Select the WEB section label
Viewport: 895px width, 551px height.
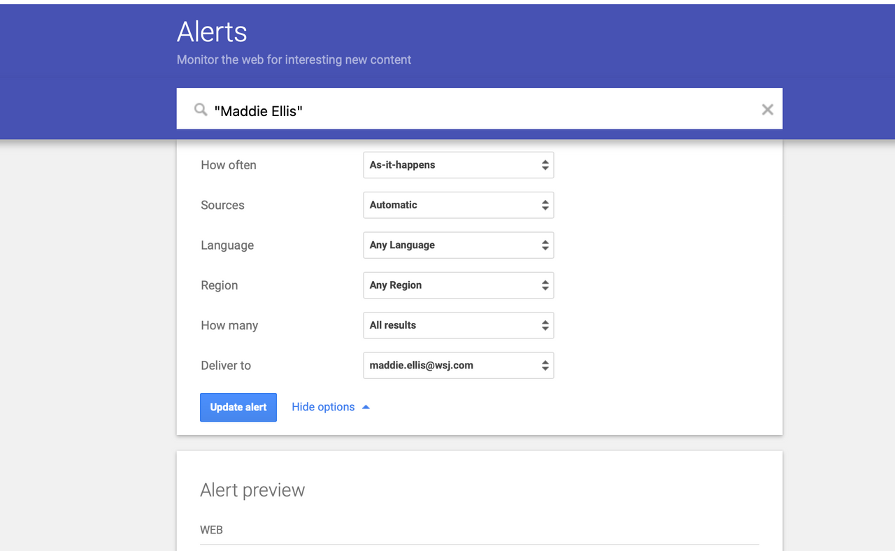211,530
